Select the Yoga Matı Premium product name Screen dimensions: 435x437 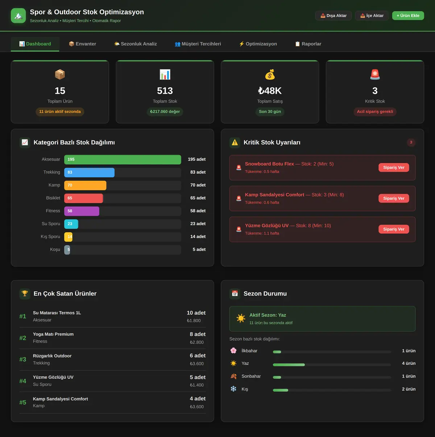(x=53, y=334)
